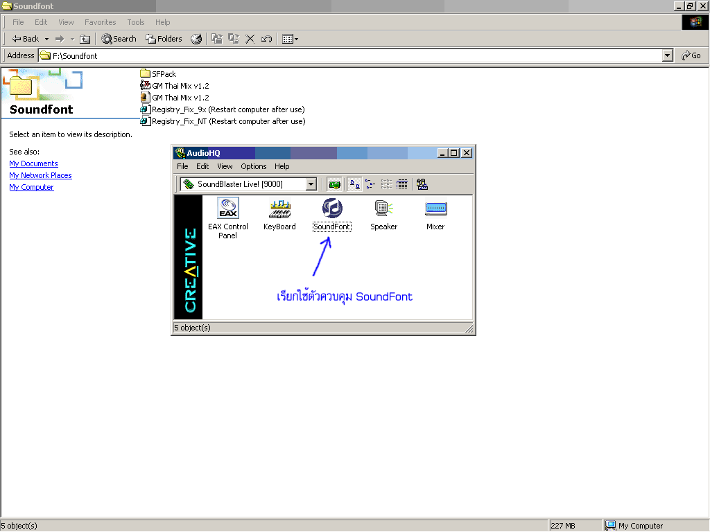Open the Views dropdown in Explorer toolbar

290,39
